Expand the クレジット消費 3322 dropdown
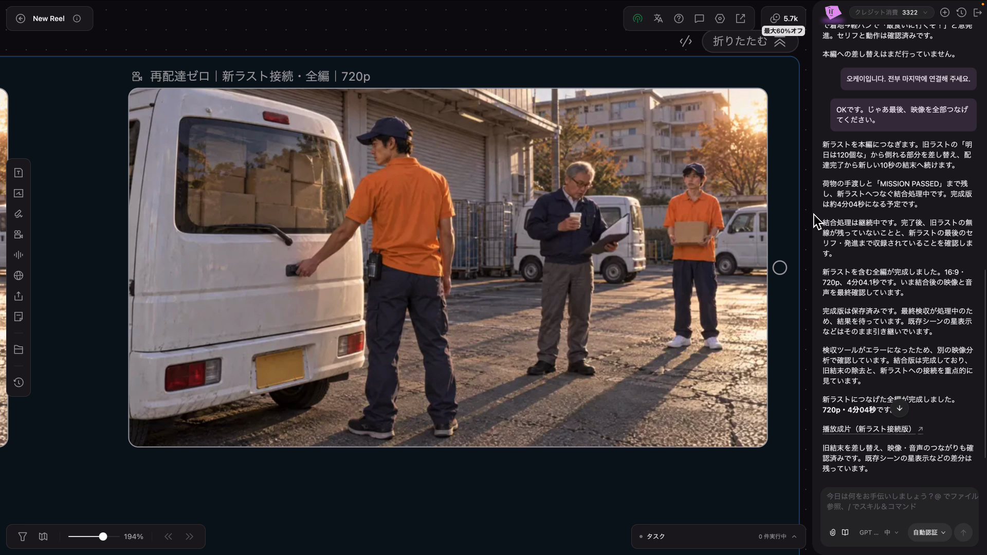The width and height of the screenshot is (987, 555). [891, 12]
